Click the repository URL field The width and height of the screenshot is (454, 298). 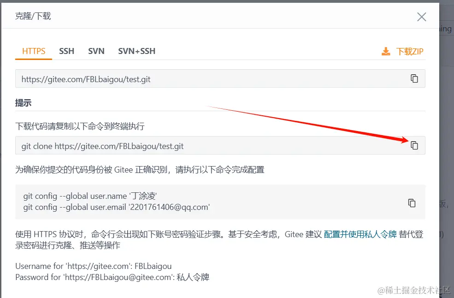(x=220, y=78)
